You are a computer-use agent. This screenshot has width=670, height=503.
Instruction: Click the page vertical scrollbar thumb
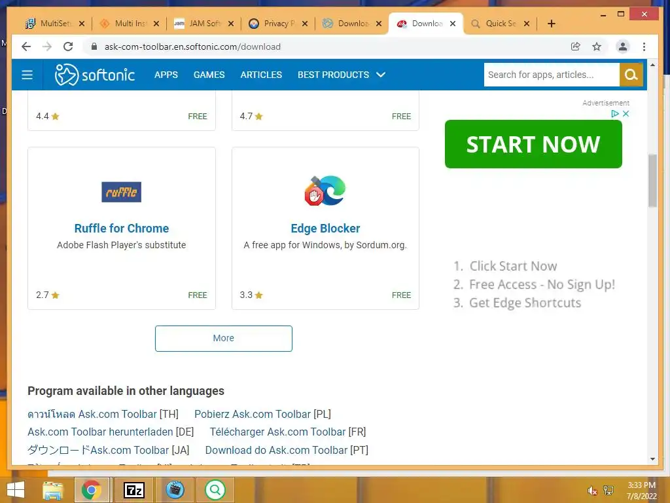(652, 181)
